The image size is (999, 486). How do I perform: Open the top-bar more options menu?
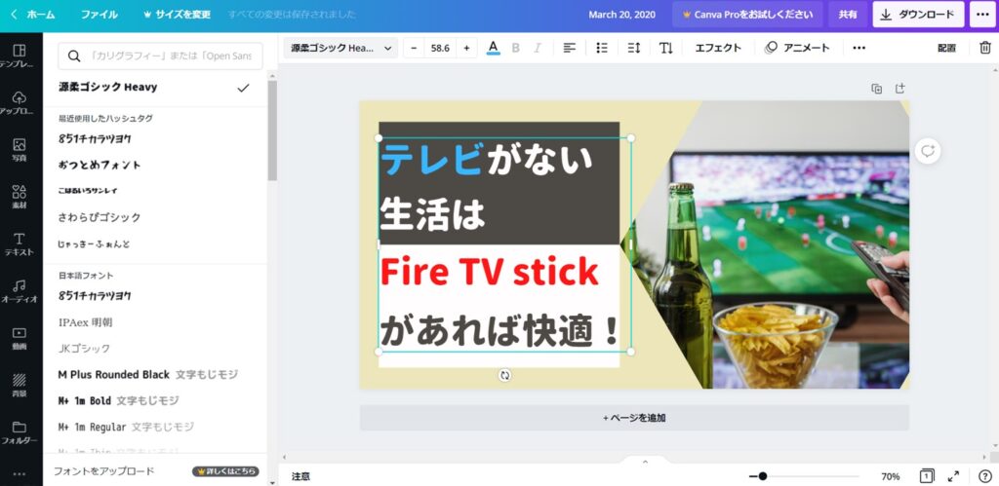tap(982, 14)
